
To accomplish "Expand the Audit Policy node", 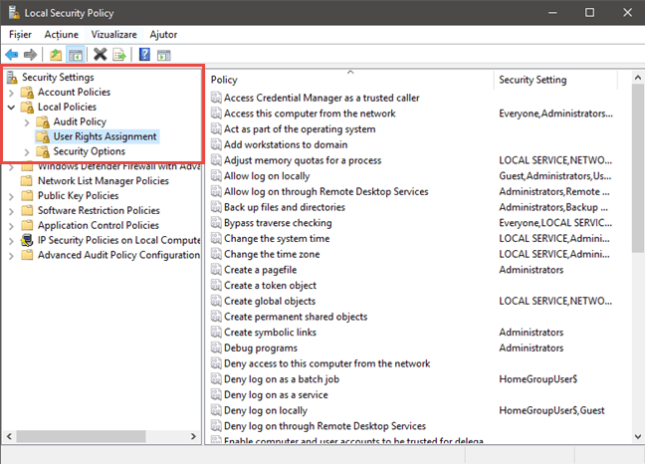I will 27,122.
